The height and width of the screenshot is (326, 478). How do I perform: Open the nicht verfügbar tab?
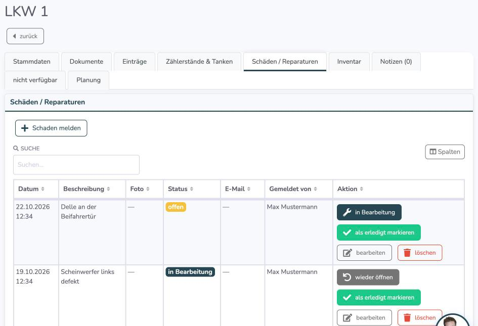coord(35,80)
